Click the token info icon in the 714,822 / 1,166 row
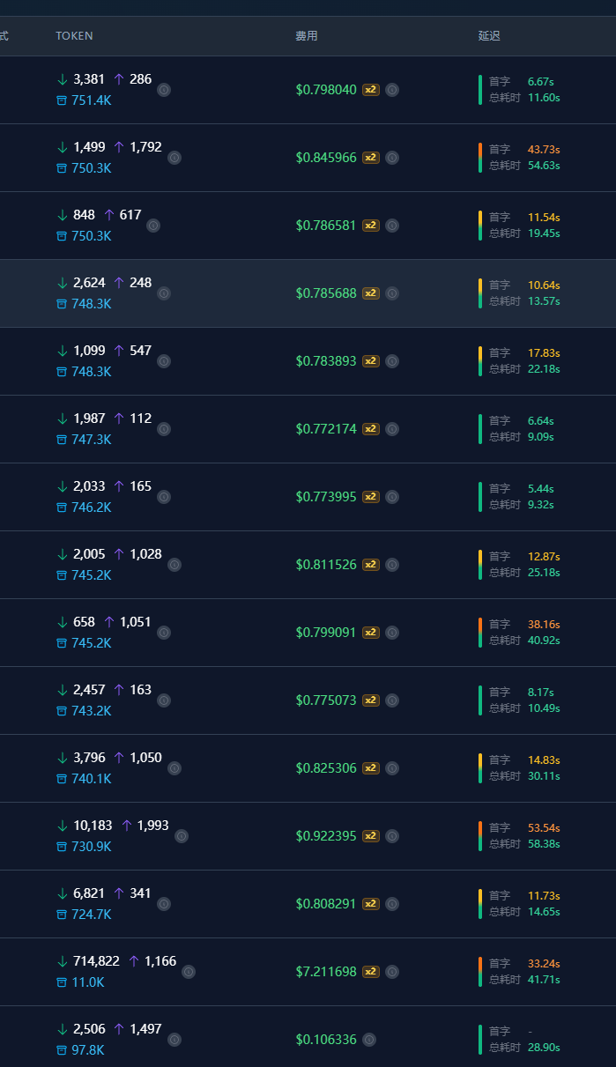616x1067 pixels. click(189, 972)
